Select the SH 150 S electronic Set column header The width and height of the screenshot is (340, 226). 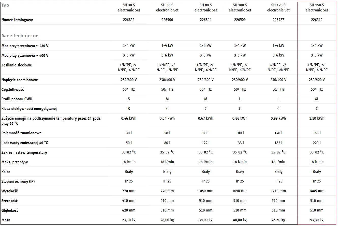click(x=317, y=8)
